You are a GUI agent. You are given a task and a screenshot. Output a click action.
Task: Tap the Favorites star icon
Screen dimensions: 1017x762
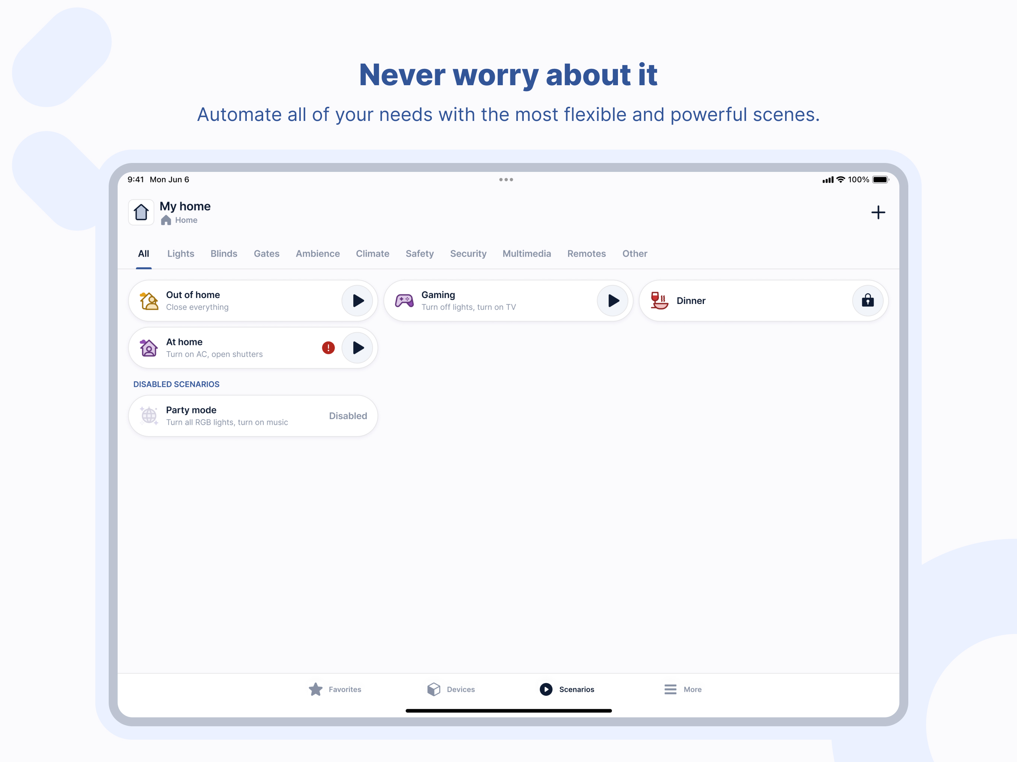315,689
